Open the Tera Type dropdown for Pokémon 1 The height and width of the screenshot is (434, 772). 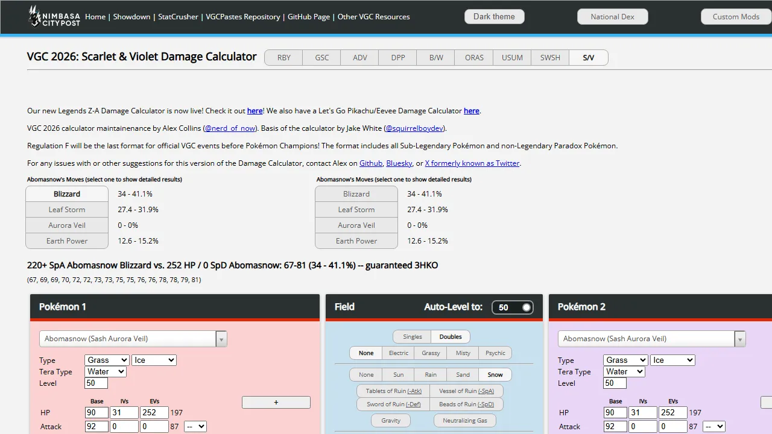(105, 371)
